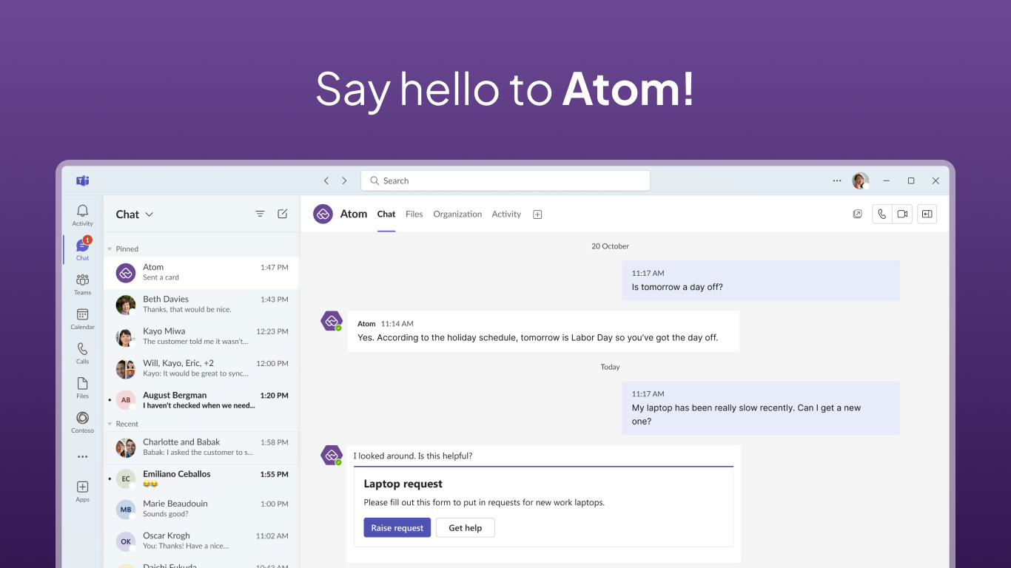Switch to the Files tab

[414, 214]
